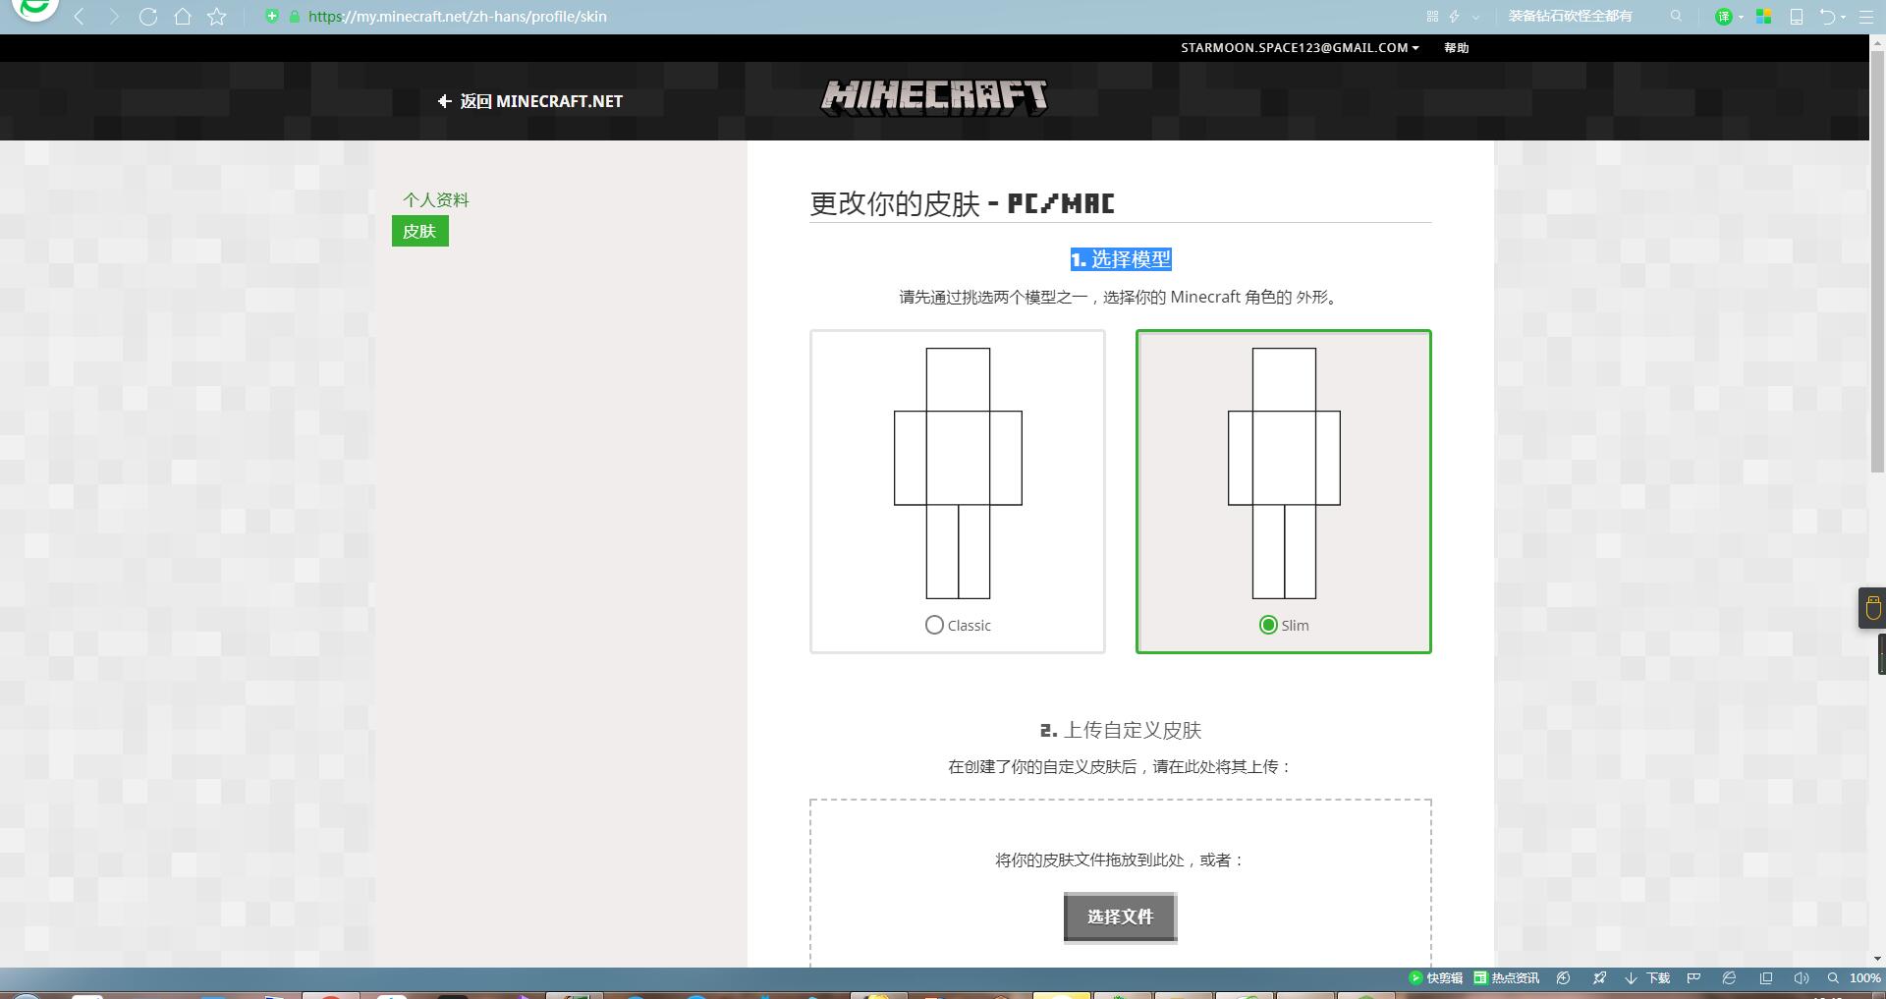This screenshot has width=1886, height=999.
Task: Click the IE compatibility mode icon
Action: click(x=1730, y=978)
